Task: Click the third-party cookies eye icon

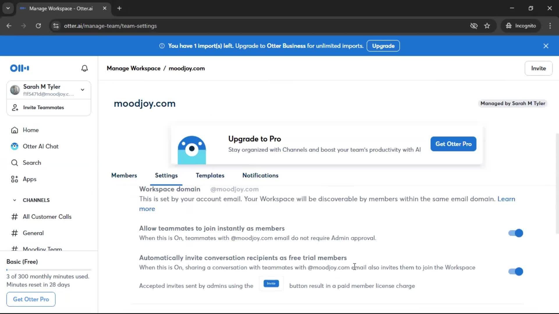Action: (474, 26)
